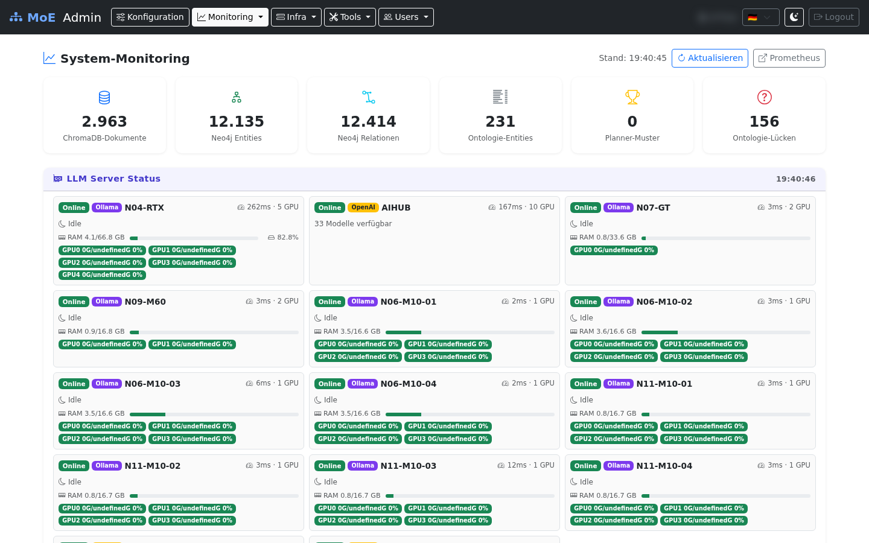Click the Idle moon icon on N11-M10-03
This screenshot has height=543, width=869.
pos(318,482)
